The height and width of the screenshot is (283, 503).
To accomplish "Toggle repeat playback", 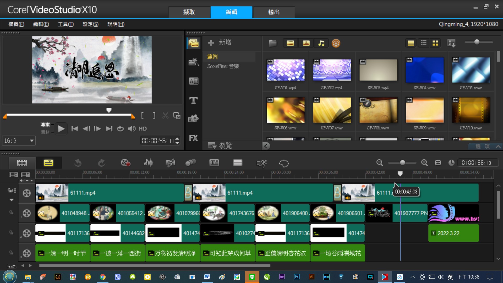I will (120, 129).
